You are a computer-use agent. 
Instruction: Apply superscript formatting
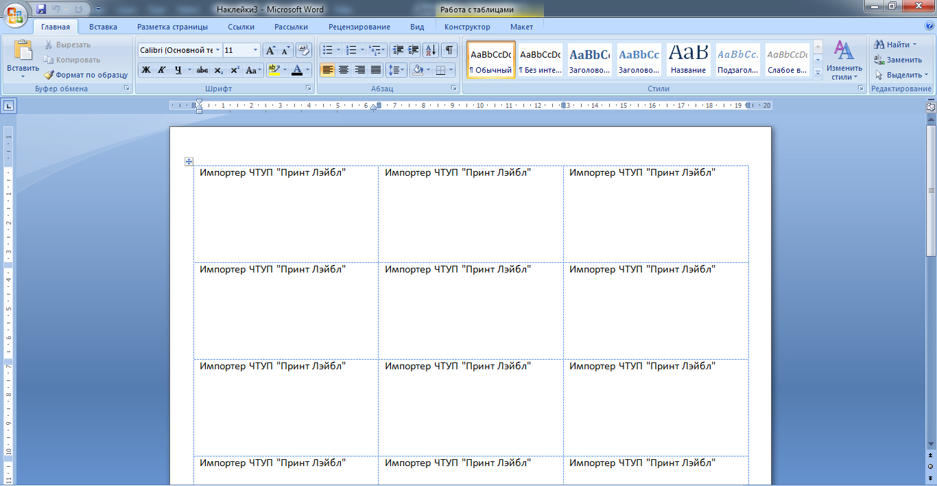[x=235, y=70]
